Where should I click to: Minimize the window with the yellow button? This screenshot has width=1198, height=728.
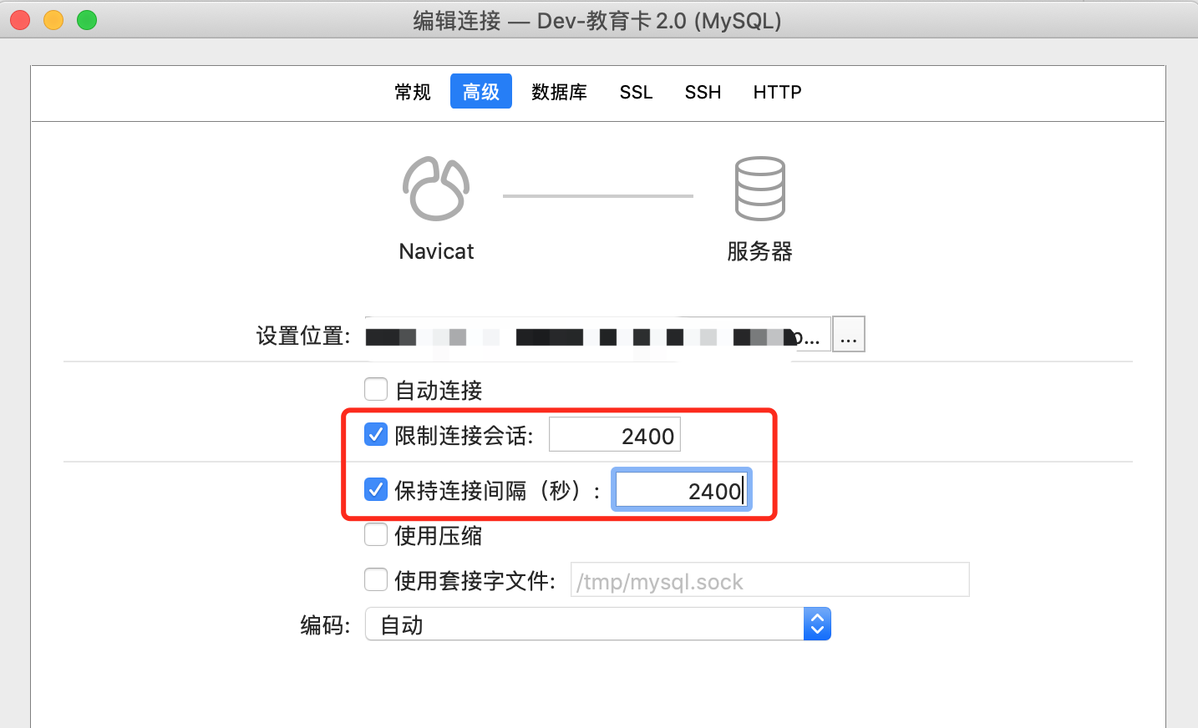pos(53,20)
